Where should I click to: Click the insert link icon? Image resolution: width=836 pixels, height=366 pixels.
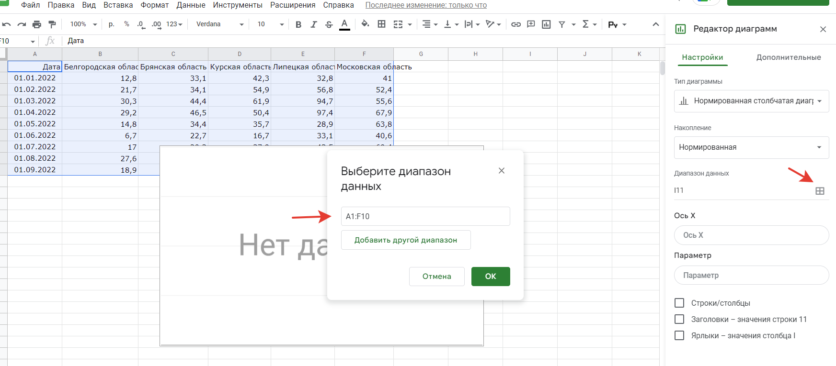(x=515, y=24)
